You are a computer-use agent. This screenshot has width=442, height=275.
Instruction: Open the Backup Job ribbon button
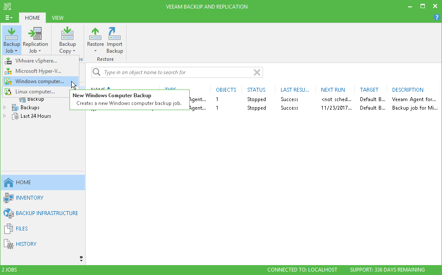pos(12,40)
